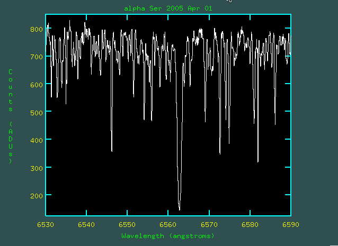Click the x-axis value 6590
This screenshot has width=338, height=246.
click(291, 225)
